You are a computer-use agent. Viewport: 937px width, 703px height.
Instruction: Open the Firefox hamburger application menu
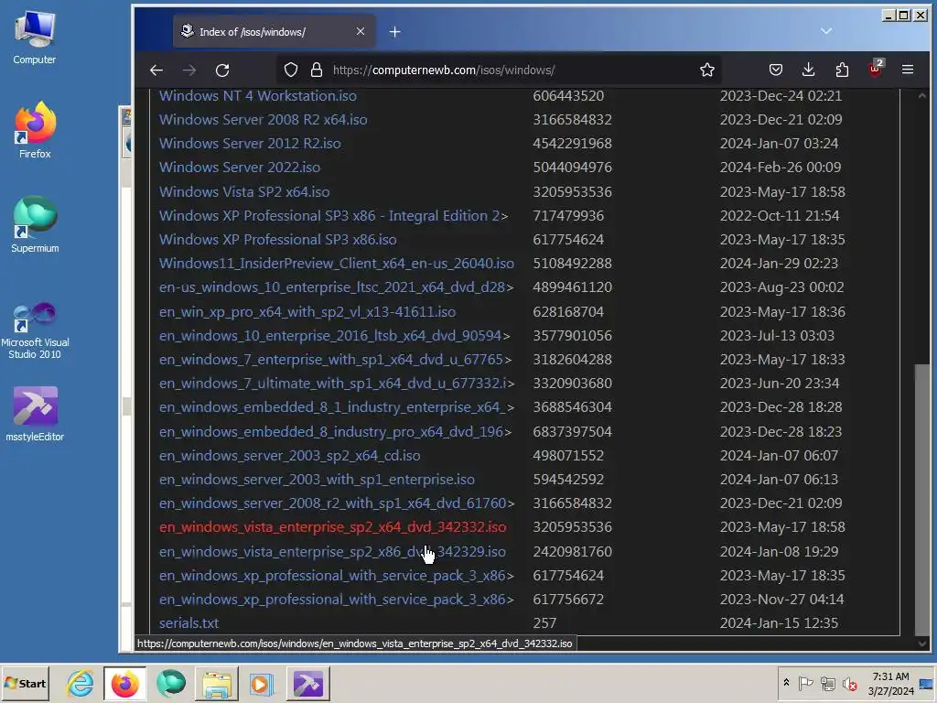[x=908, y=70]
